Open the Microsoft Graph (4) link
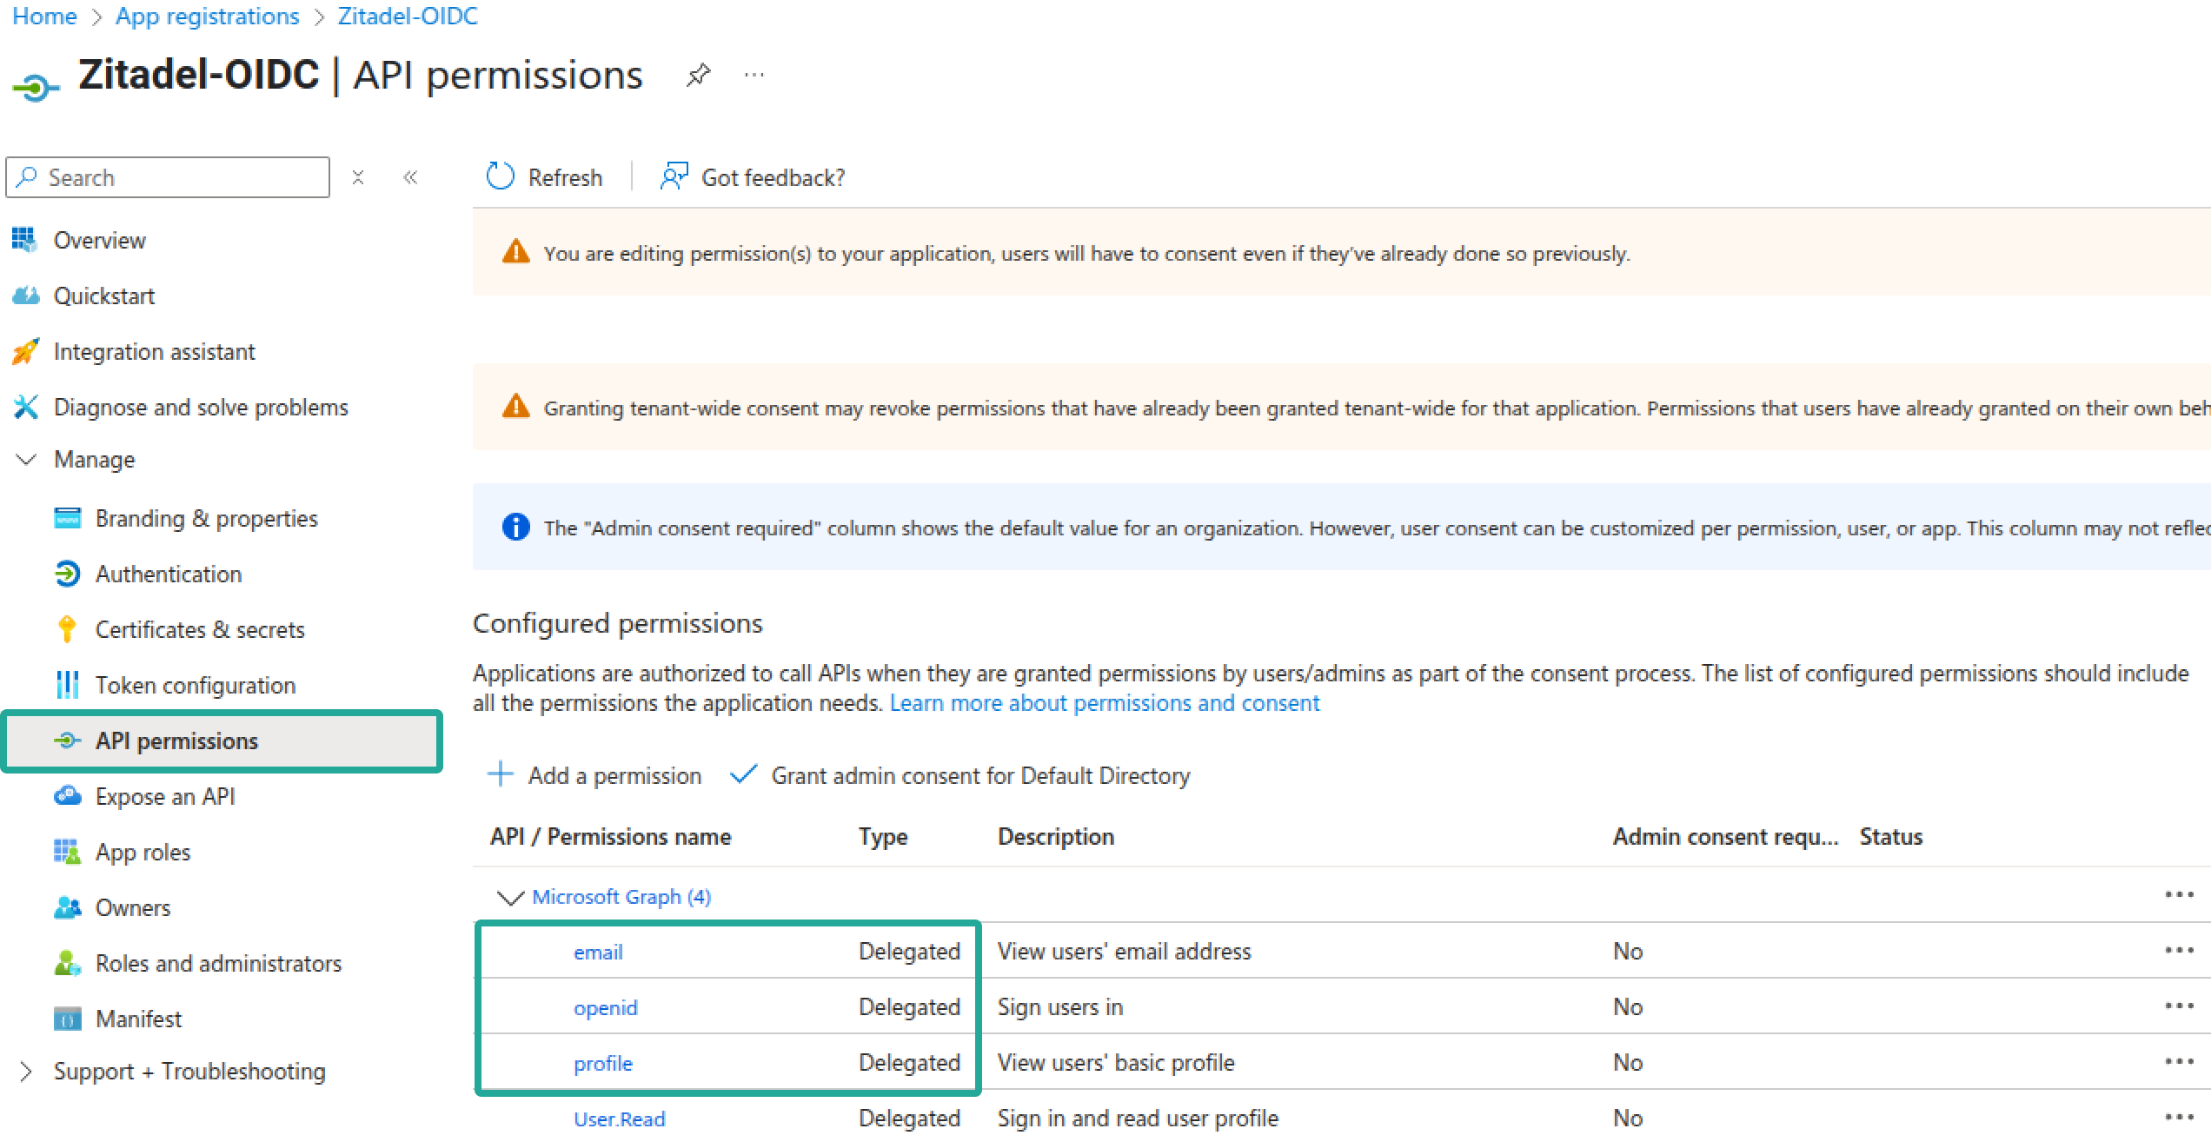Viewport: 2211px width, 1142px height. [621, 896]
